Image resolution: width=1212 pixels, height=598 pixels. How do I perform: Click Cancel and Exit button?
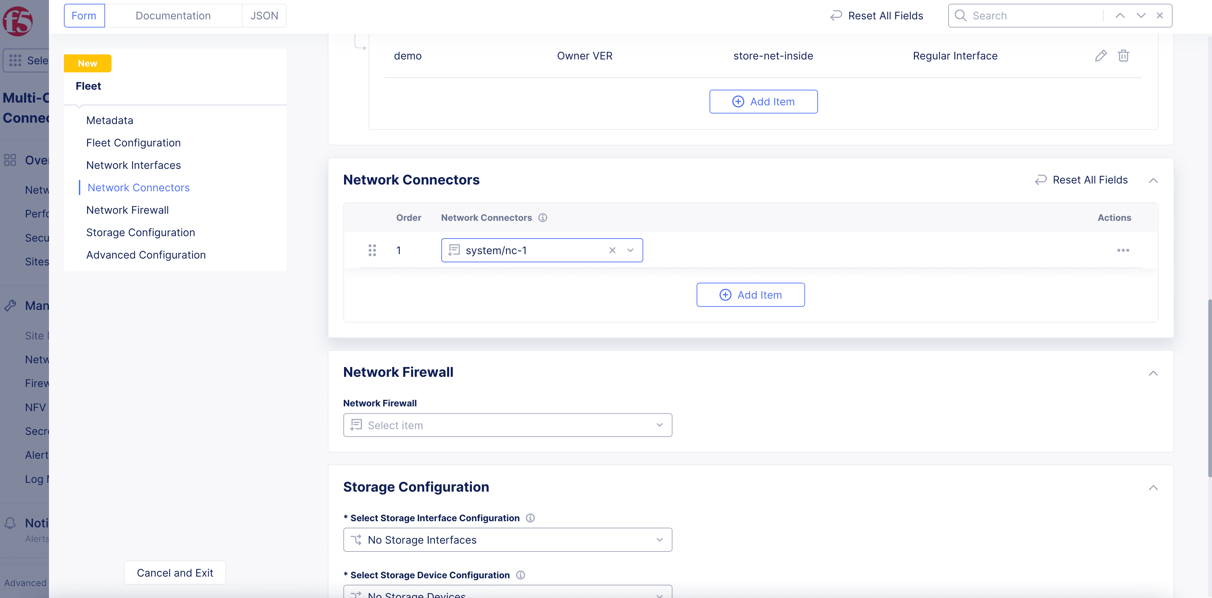(174, 573)
